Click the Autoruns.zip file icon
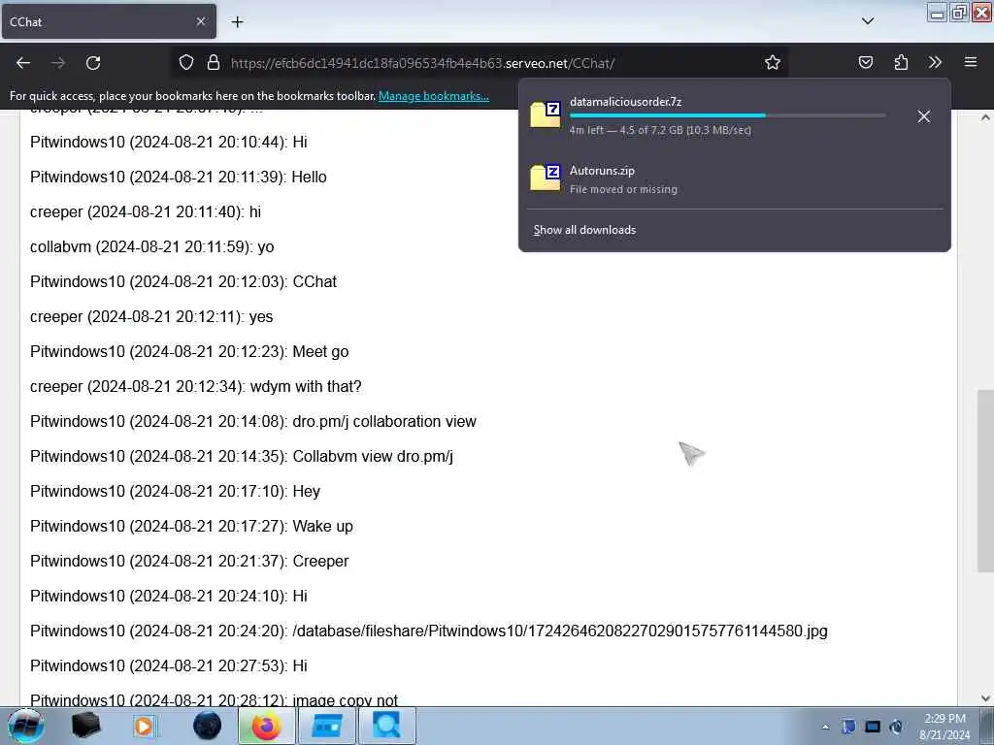The image size is (994, 745). pyautogui.click(x=546, y=178)
